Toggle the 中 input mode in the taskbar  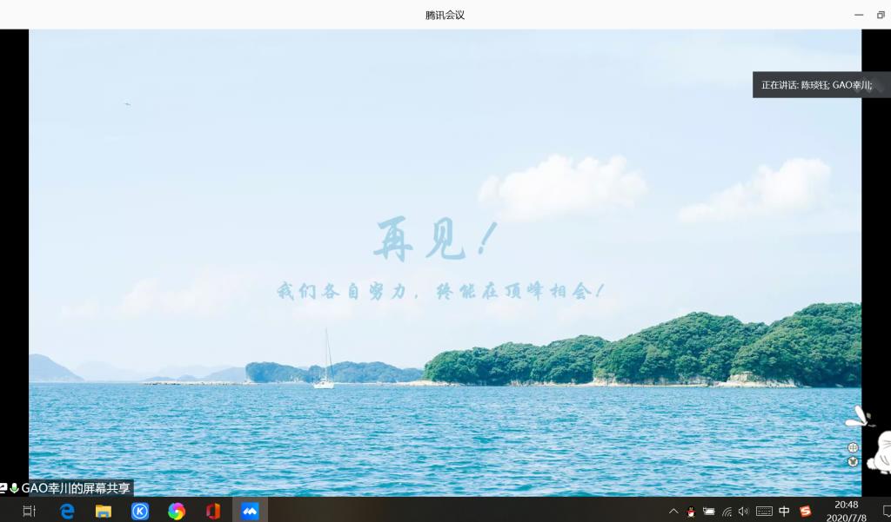coord(784,512)
